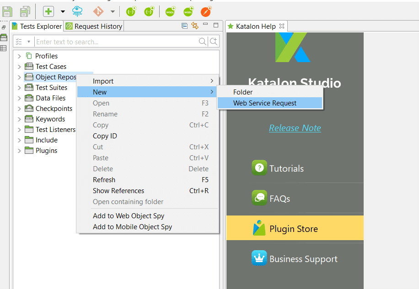Click the table-grid icon in the left strip

[4, 48]
